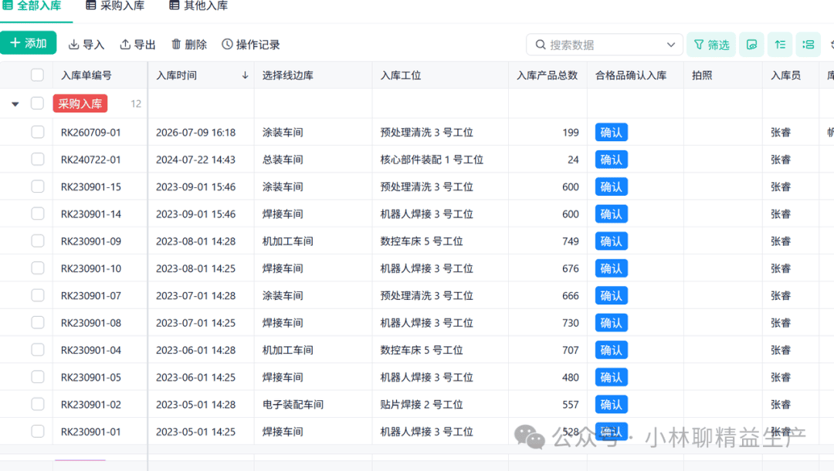The width and height of the screenshot is (834, 471).
Task: Click 确认 for row RK230901-05
Action: pos(611,377)
